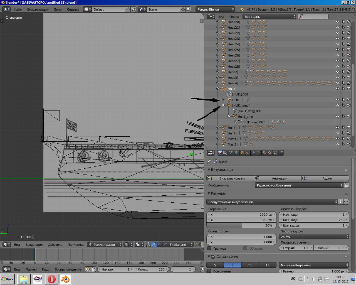Image resolution: width=356 pixels, height=285 pixels.
Task: Open the Полисетка menu in viewport header
Action: click(75, 245)
